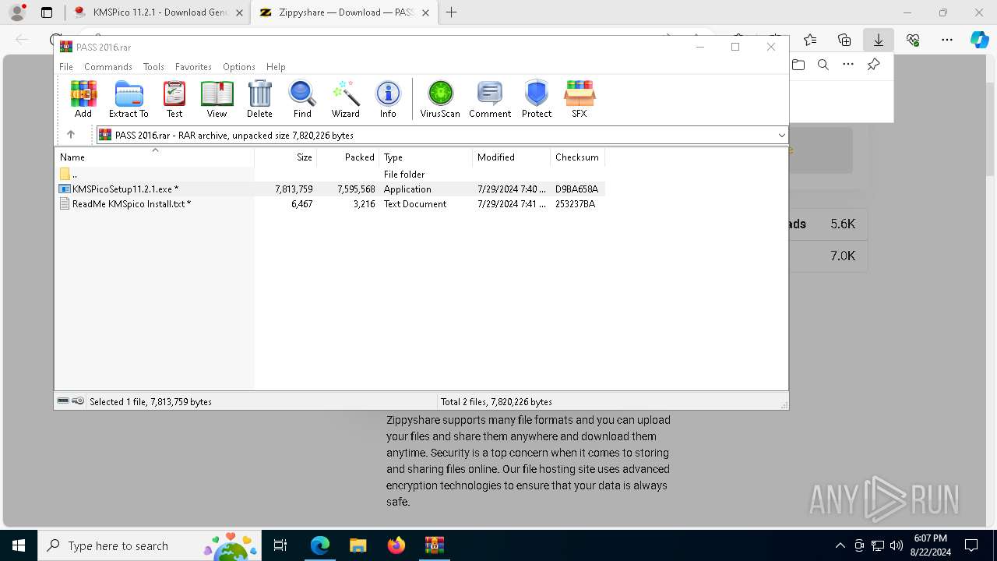
Task: Open the View toolbar icon
Action: click(217, 99)
